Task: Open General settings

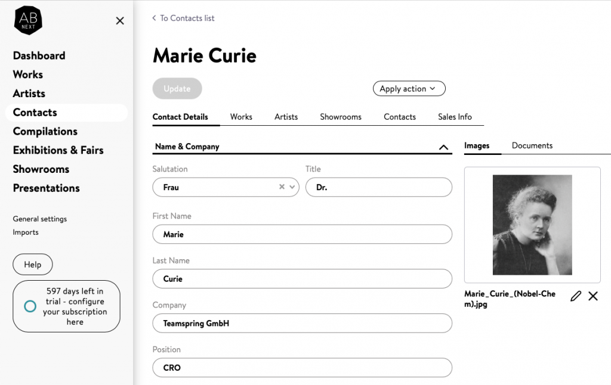Action: point(40,219)
